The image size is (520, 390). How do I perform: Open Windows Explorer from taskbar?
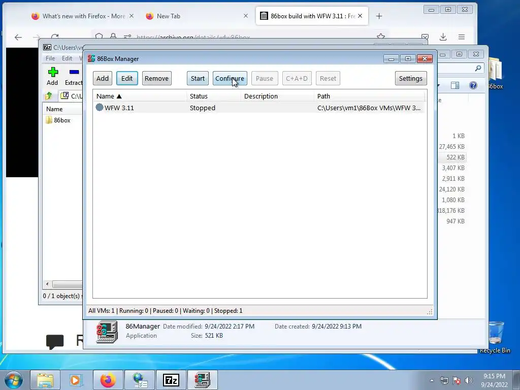[x=45, y=380]
